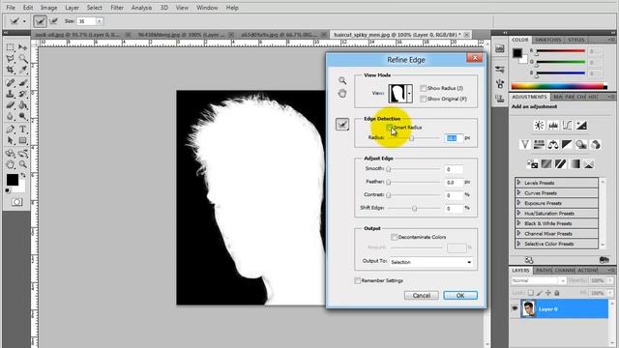Select the Clone Stamp tool
Image resolution: width=619 pixels, height=348 pixels.
coord(11,94)
